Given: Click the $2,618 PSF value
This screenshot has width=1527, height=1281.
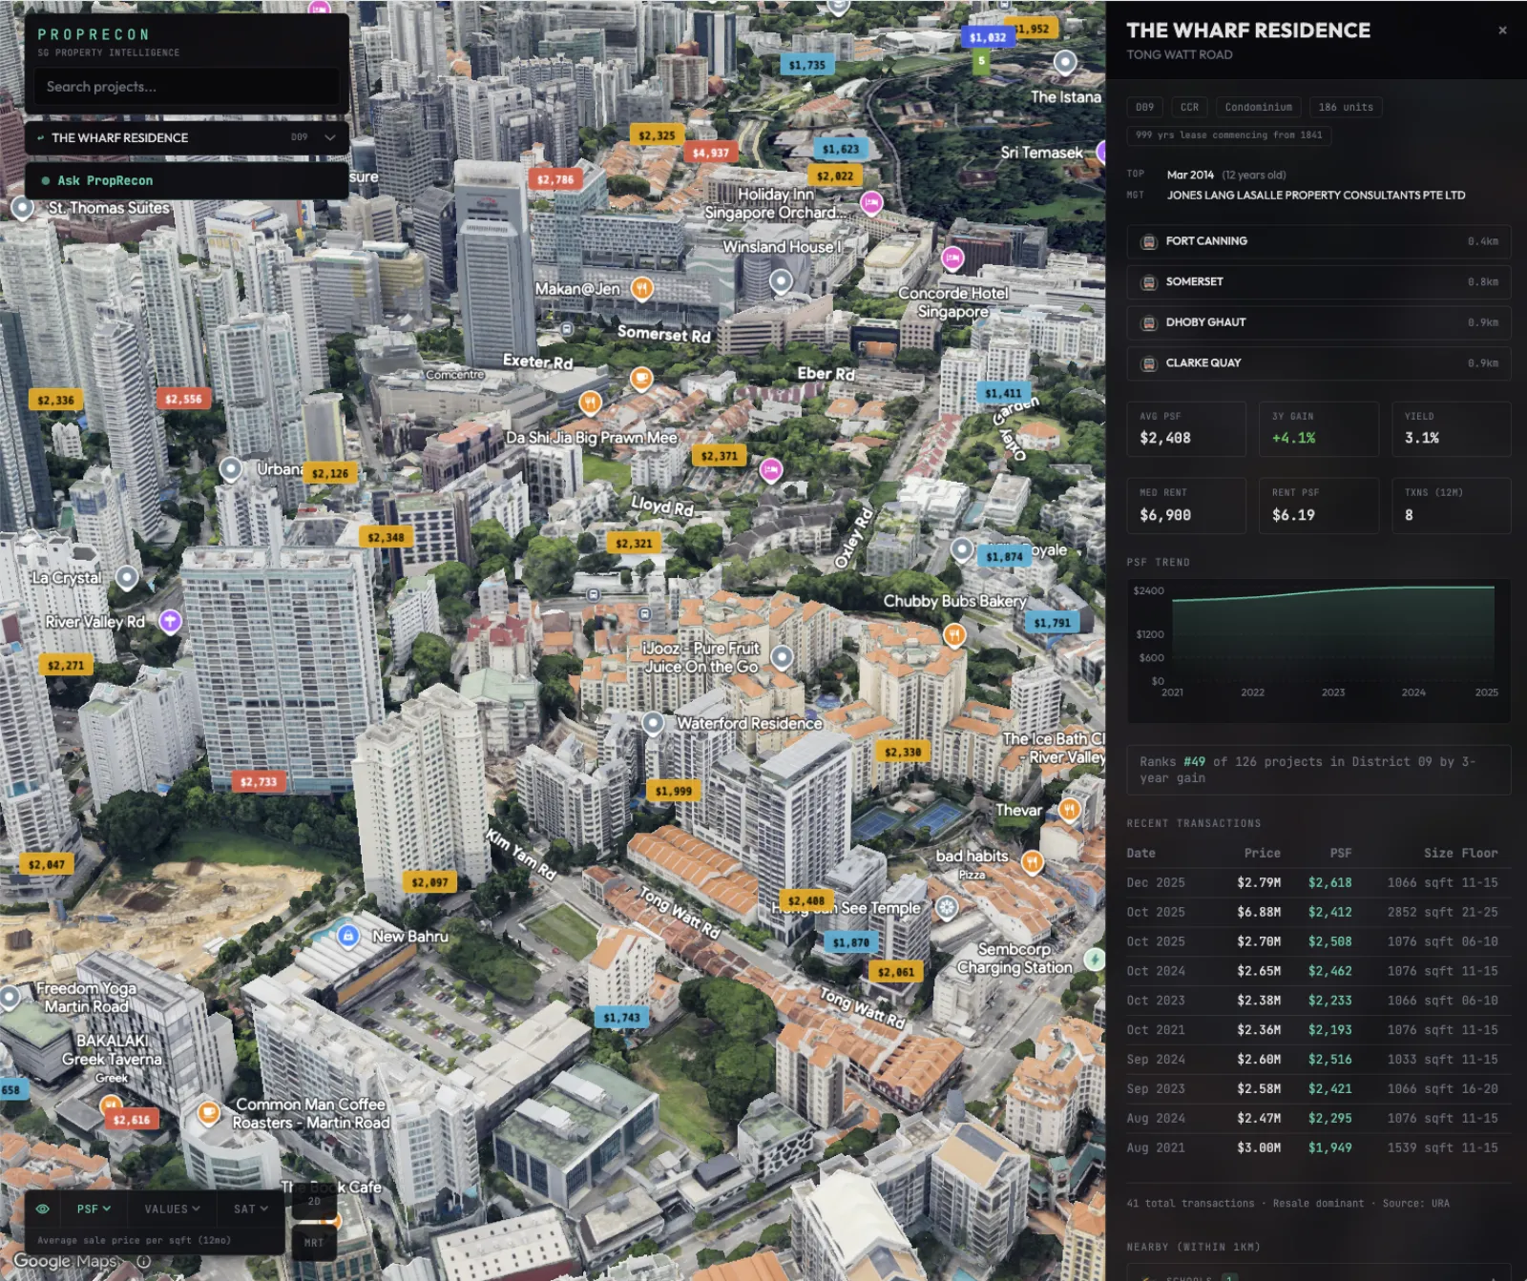Looking at the screenshot, I should pos(1329,883).
